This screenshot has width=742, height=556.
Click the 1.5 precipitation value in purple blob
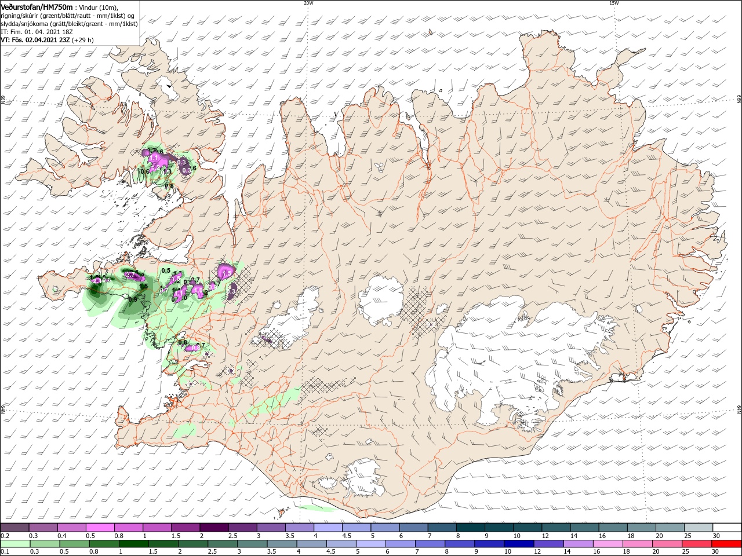click(227, 272)
